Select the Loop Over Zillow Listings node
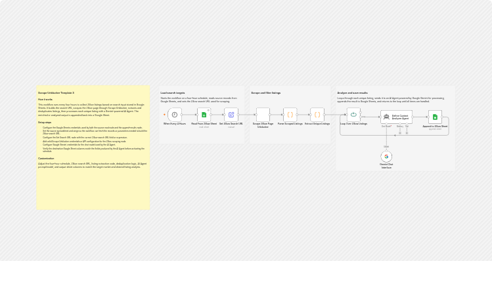Screen dimensions: 492x295 pyautogui.click(x=353, y=115)
